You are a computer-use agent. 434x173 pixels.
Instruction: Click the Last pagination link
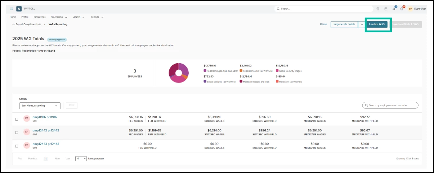(68, 158)
